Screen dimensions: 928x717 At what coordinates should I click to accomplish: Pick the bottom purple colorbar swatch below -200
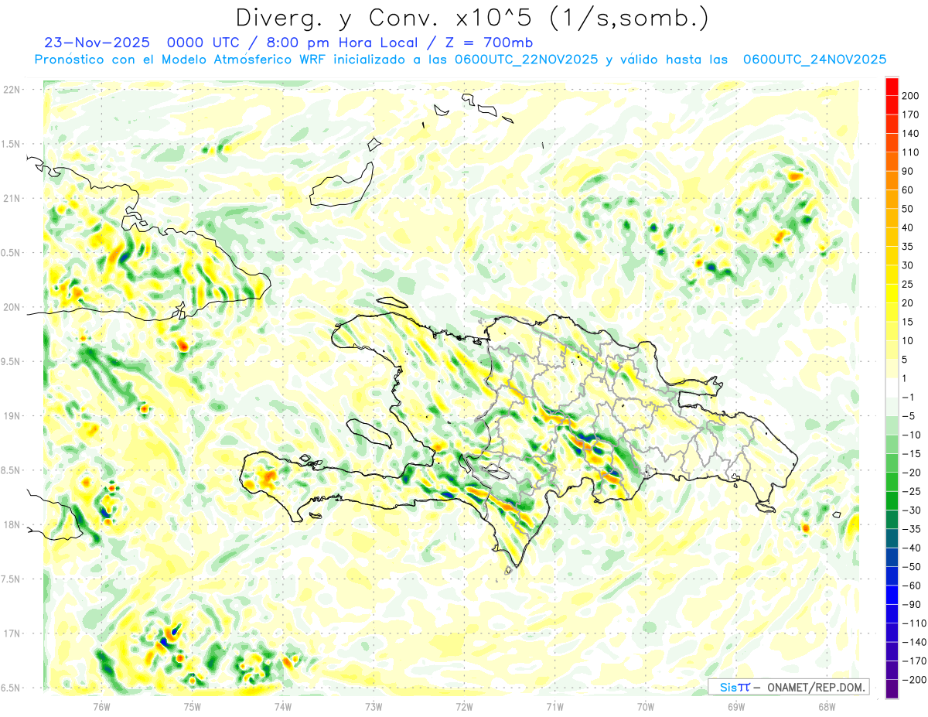click(x=892, y=689)
